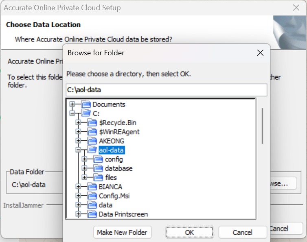This screenshot has height=242, width=307.
Task: Click the config folder icon
Action: 98,159
